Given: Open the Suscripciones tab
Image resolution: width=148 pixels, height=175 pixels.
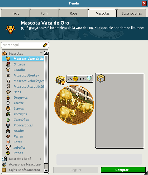Looking at the screenshot, I should click(x=131, y=13).
